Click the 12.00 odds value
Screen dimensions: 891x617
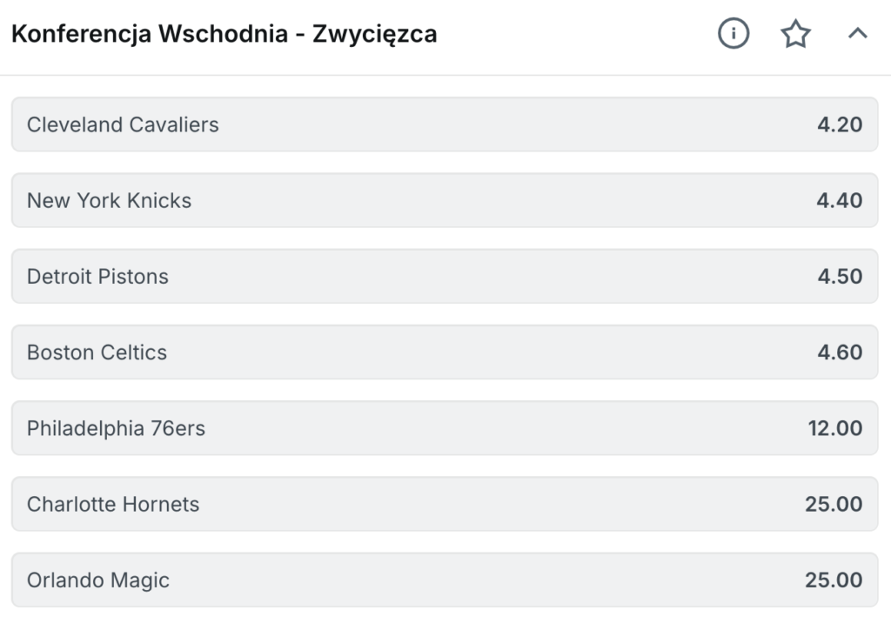tap(835, 428)
